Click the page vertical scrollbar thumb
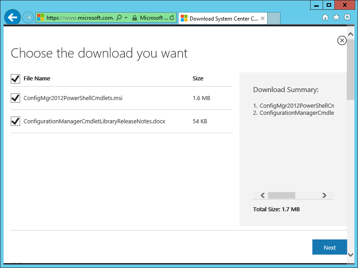 (x=350, y=70)
